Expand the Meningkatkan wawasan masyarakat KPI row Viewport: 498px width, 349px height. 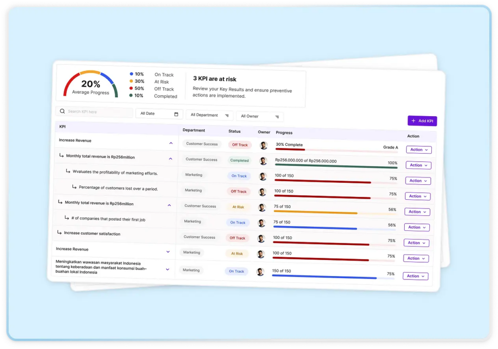(x=167, y=269)
